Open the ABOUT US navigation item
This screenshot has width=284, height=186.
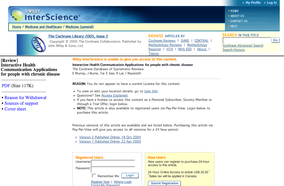pyautogui.click(x=237, y=16)
